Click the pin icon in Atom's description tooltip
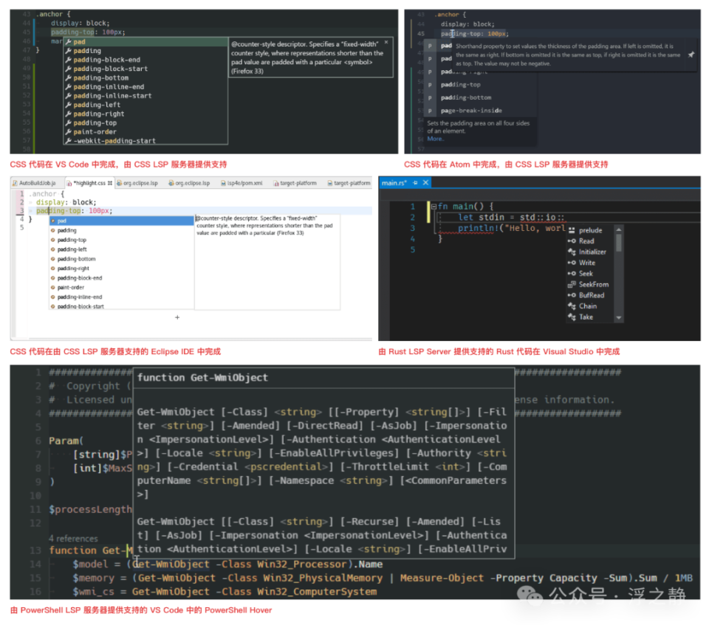Image resolution: width=709 pixels, height=625 pixels. 691,55
